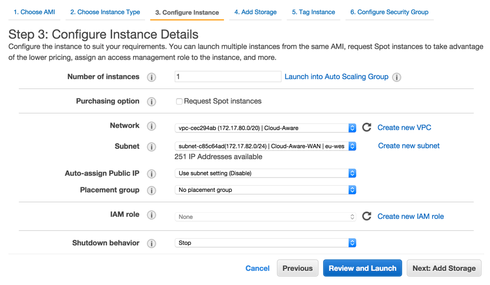Expand the Subnet selection dropdown
Screen dimensions: 490x285
(x=265, y=146)
